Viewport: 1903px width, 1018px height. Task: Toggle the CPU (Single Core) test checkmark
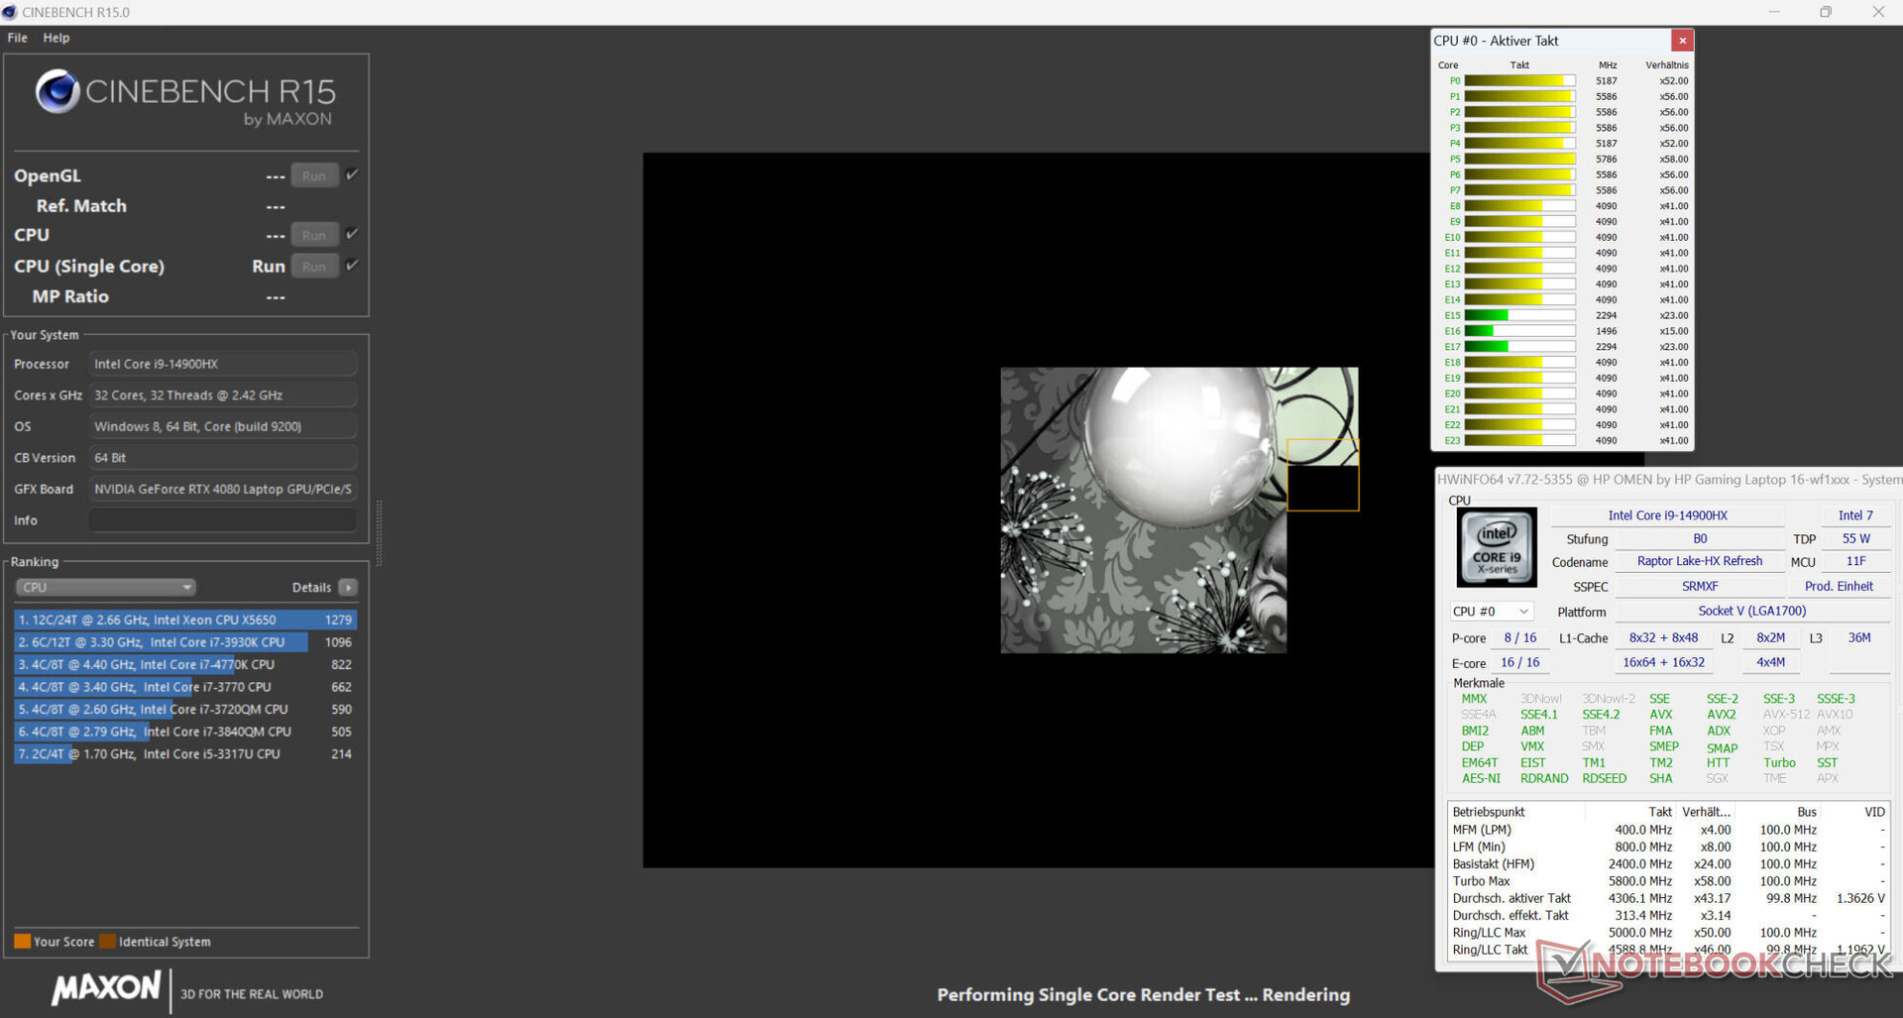(352, 265)
